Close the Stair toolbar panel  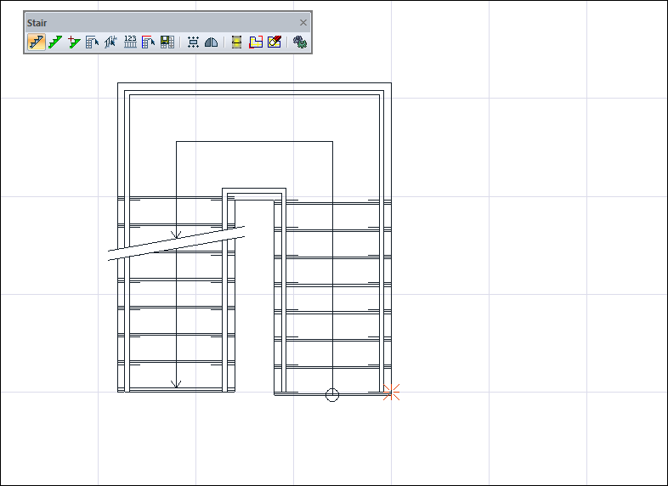point(303,23)
